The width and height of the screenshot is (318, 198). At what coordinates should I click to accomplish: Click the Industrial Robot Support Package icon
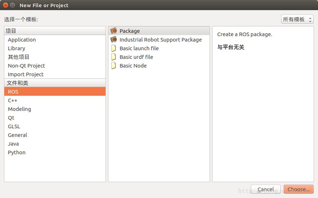[113, 39]
